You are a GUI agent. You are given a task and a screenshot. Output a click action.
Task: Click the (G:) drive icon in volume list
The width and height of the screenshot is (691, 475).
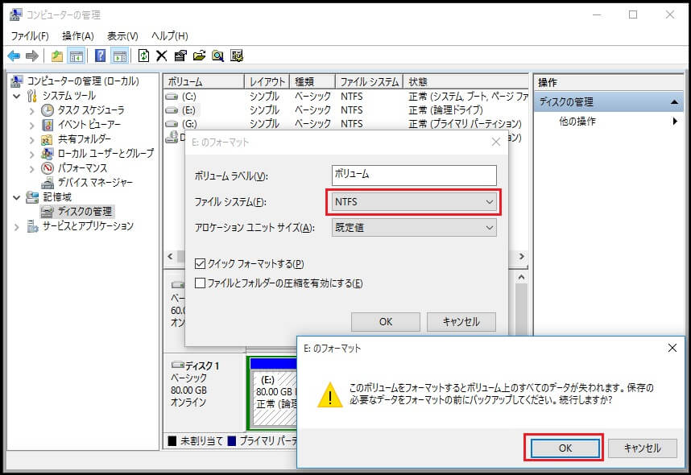172,124
